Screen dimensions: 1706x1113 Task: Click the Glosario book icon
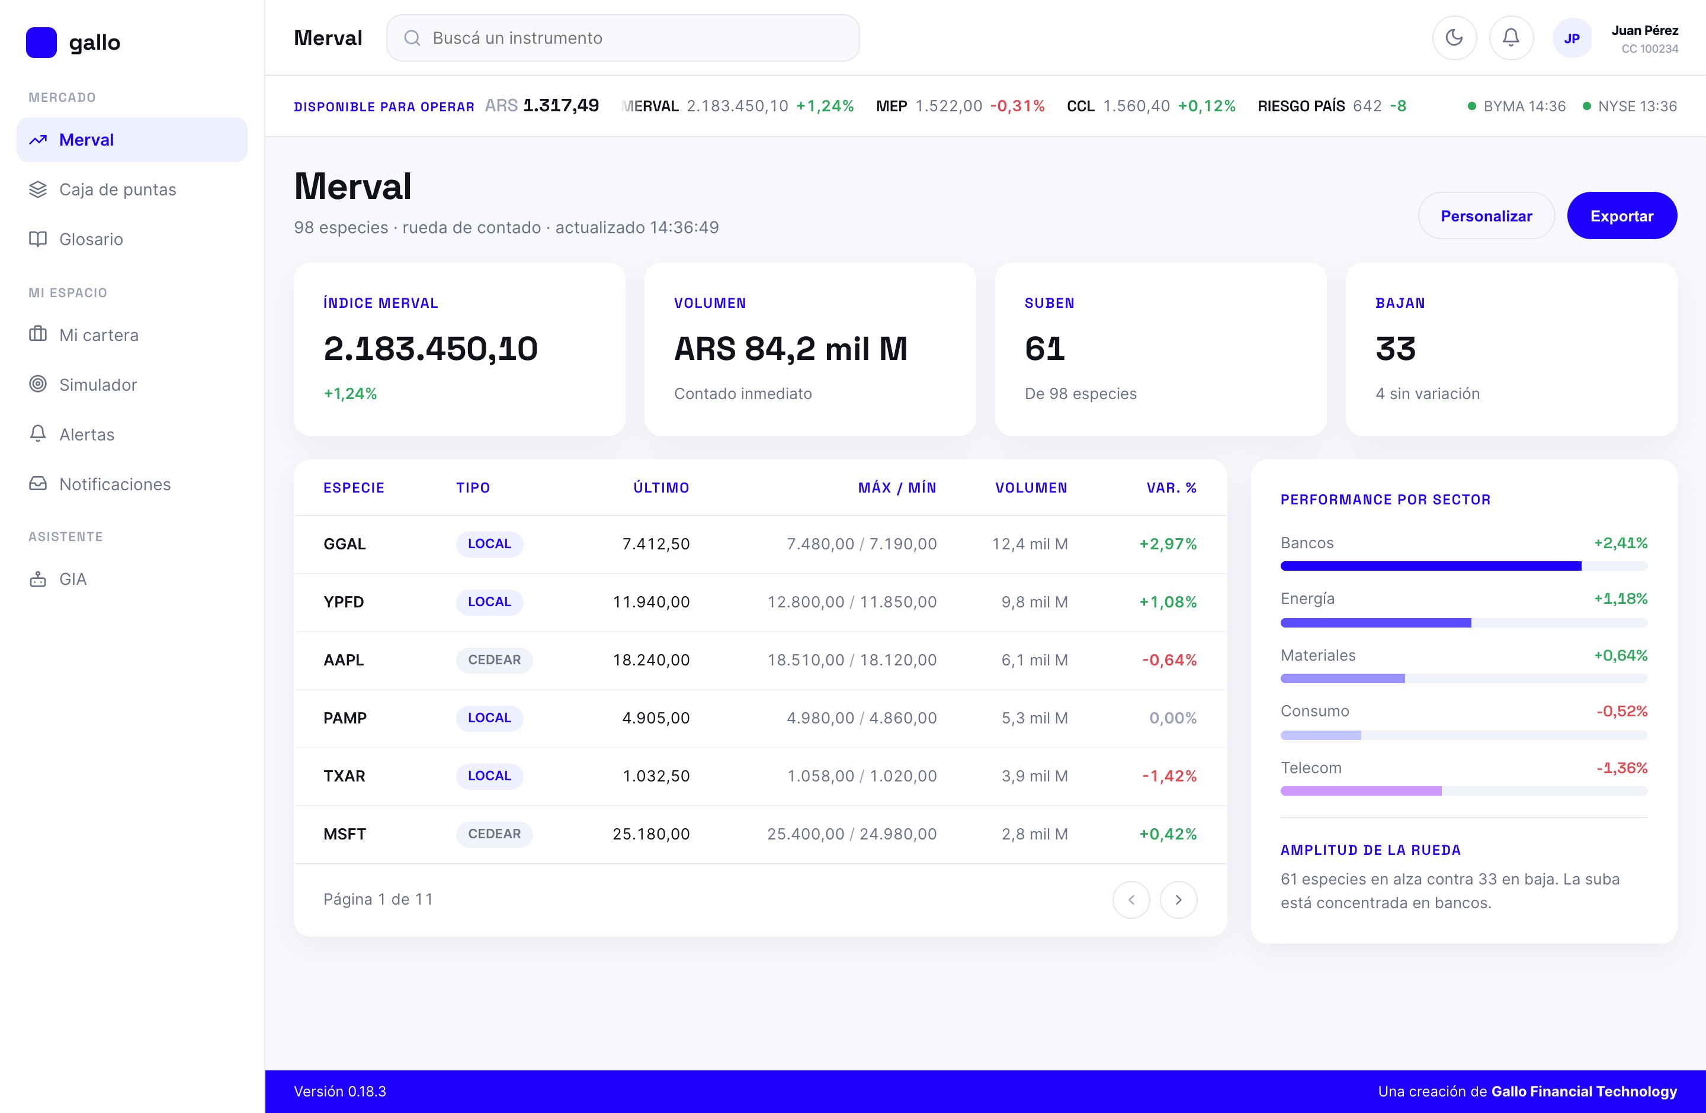click(38, 239)
